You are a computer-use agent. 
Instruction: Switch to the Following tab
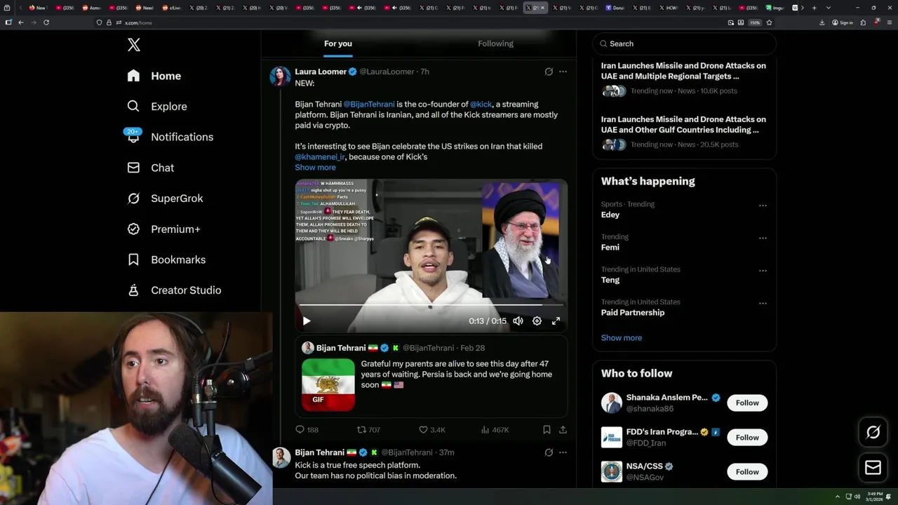[x=495, y=43]
